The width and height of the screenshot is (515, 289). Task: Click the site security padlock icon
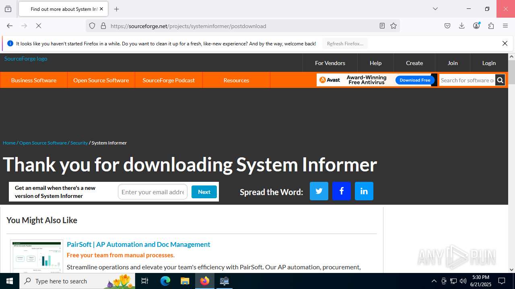click(103, 26)
